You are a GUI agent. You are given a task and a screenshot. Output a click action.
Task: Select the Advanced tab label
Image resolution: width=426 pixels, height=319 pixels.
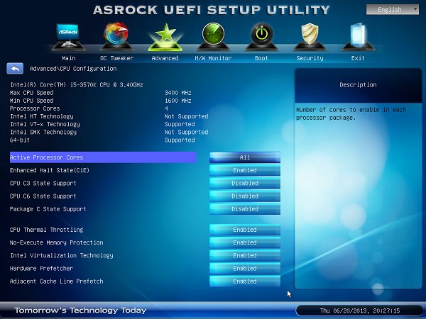click(165, 58)
